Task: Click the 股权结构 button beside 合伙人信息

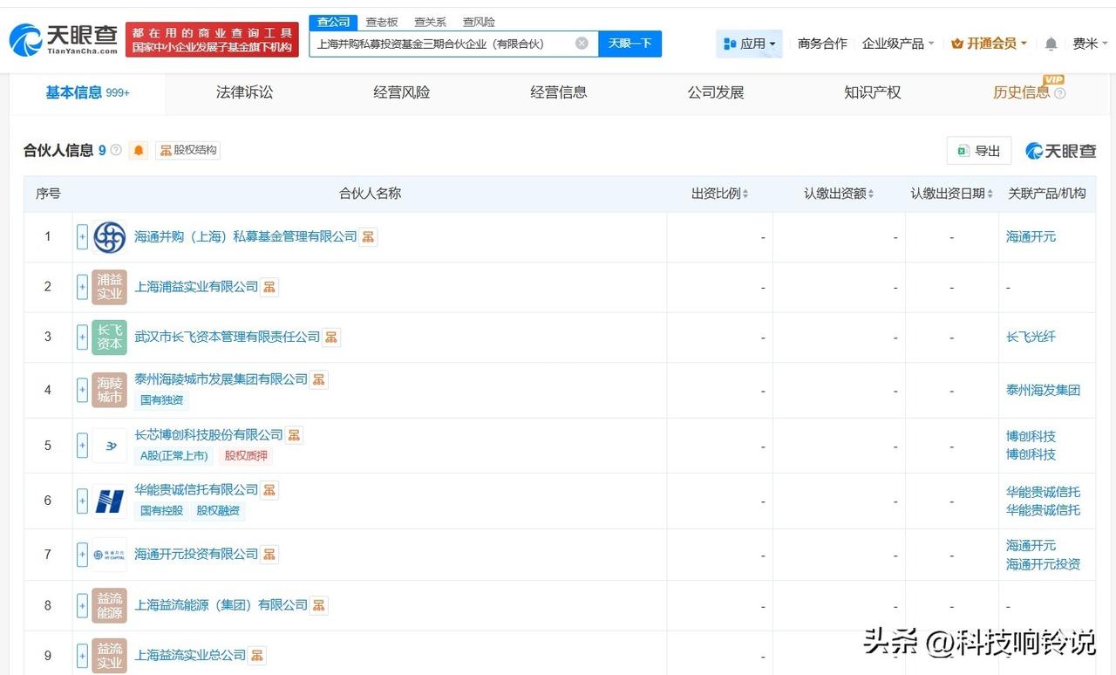Action: [188, 150]
